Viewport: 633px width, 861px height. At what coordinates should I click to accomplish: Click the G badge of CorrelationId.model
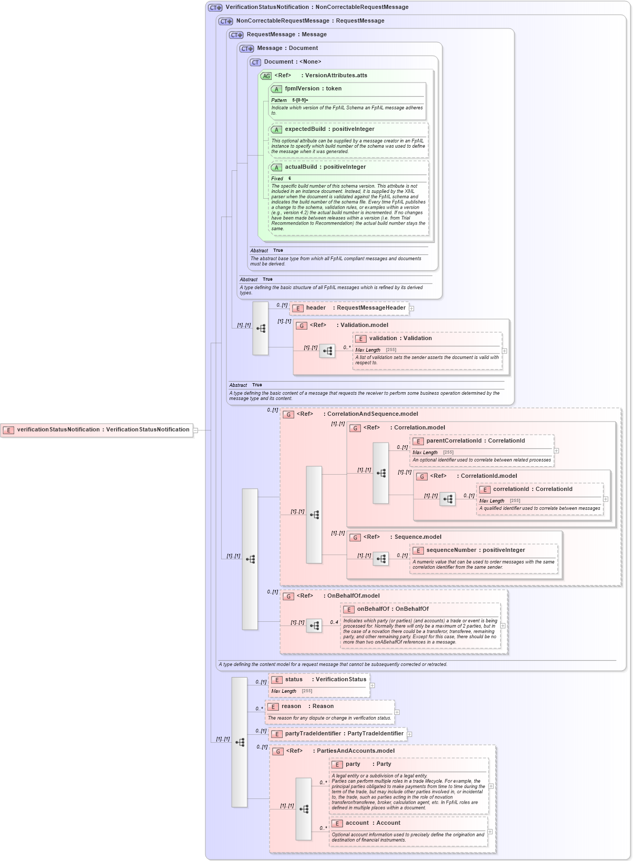point(422,476)
